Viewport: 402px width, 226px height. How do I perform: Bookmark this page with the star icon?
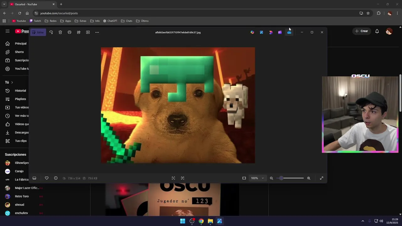point(368,13)
